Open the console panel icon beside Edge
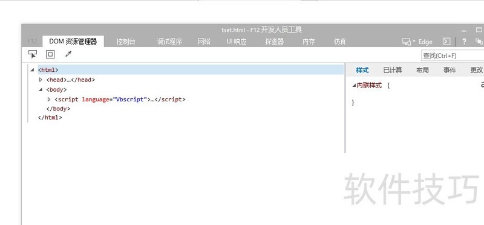The image size is (484, 225). point(446,42)
